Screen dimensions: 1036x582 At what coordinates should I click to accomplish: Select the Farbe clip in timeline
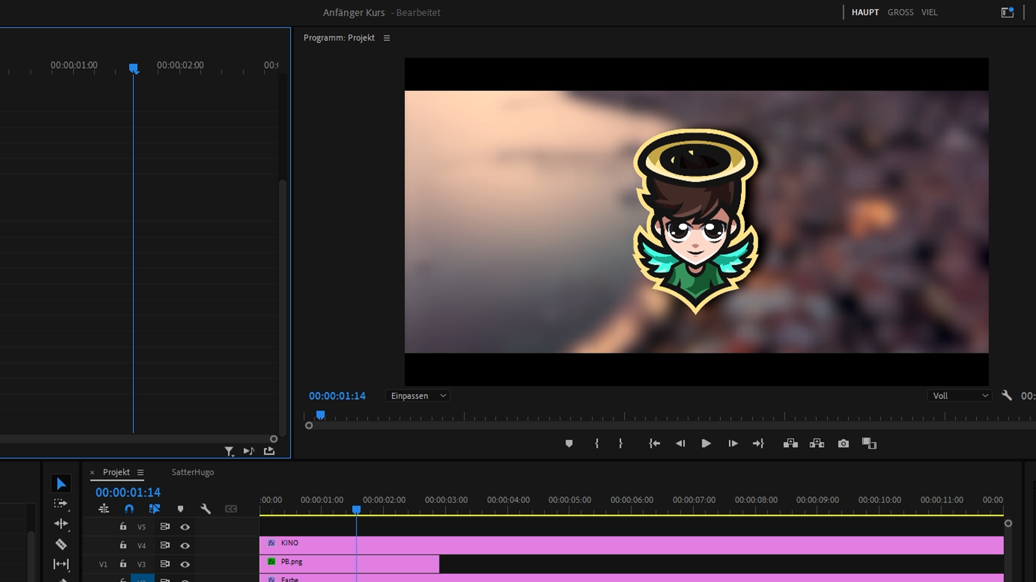631,578
